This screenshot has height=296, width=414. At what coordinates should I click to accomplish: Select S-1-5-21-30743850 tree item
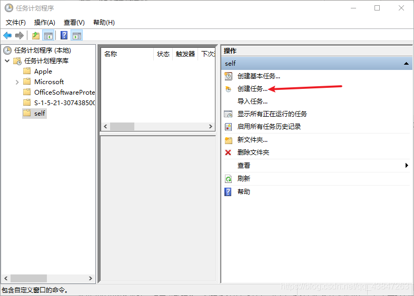coord(64,103)
